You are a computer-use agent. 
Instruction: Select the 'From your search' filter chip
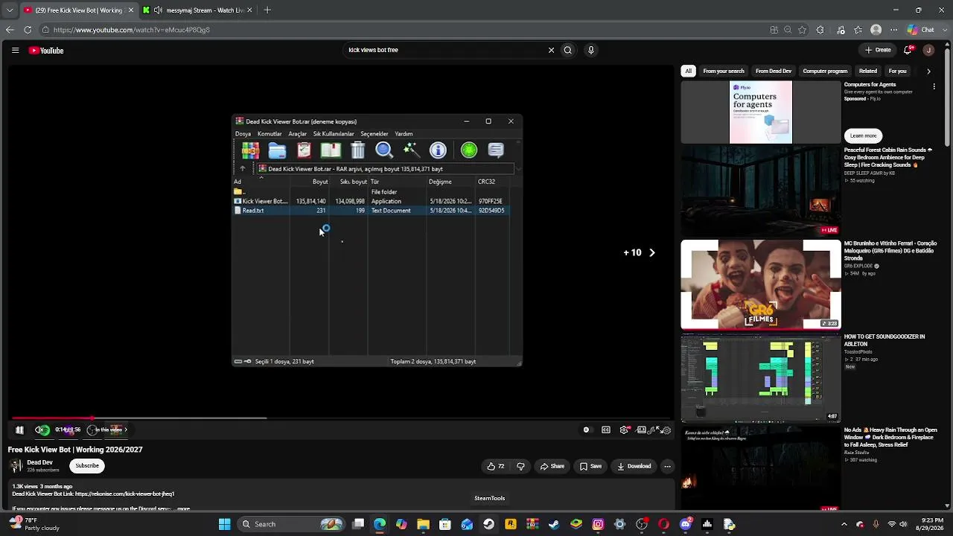pyautogui.click(x=724, y=71)
